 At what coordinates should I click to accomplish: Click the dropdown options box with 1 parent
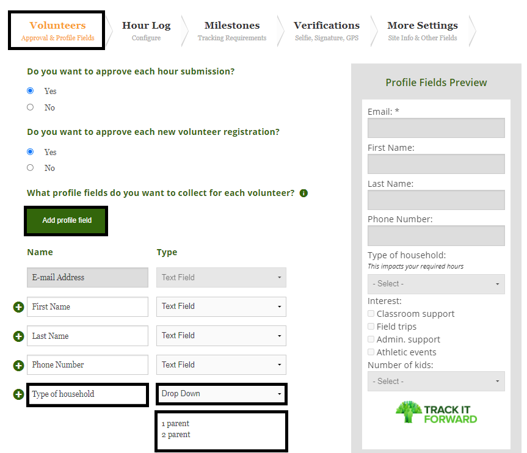[x=221, y=431]
